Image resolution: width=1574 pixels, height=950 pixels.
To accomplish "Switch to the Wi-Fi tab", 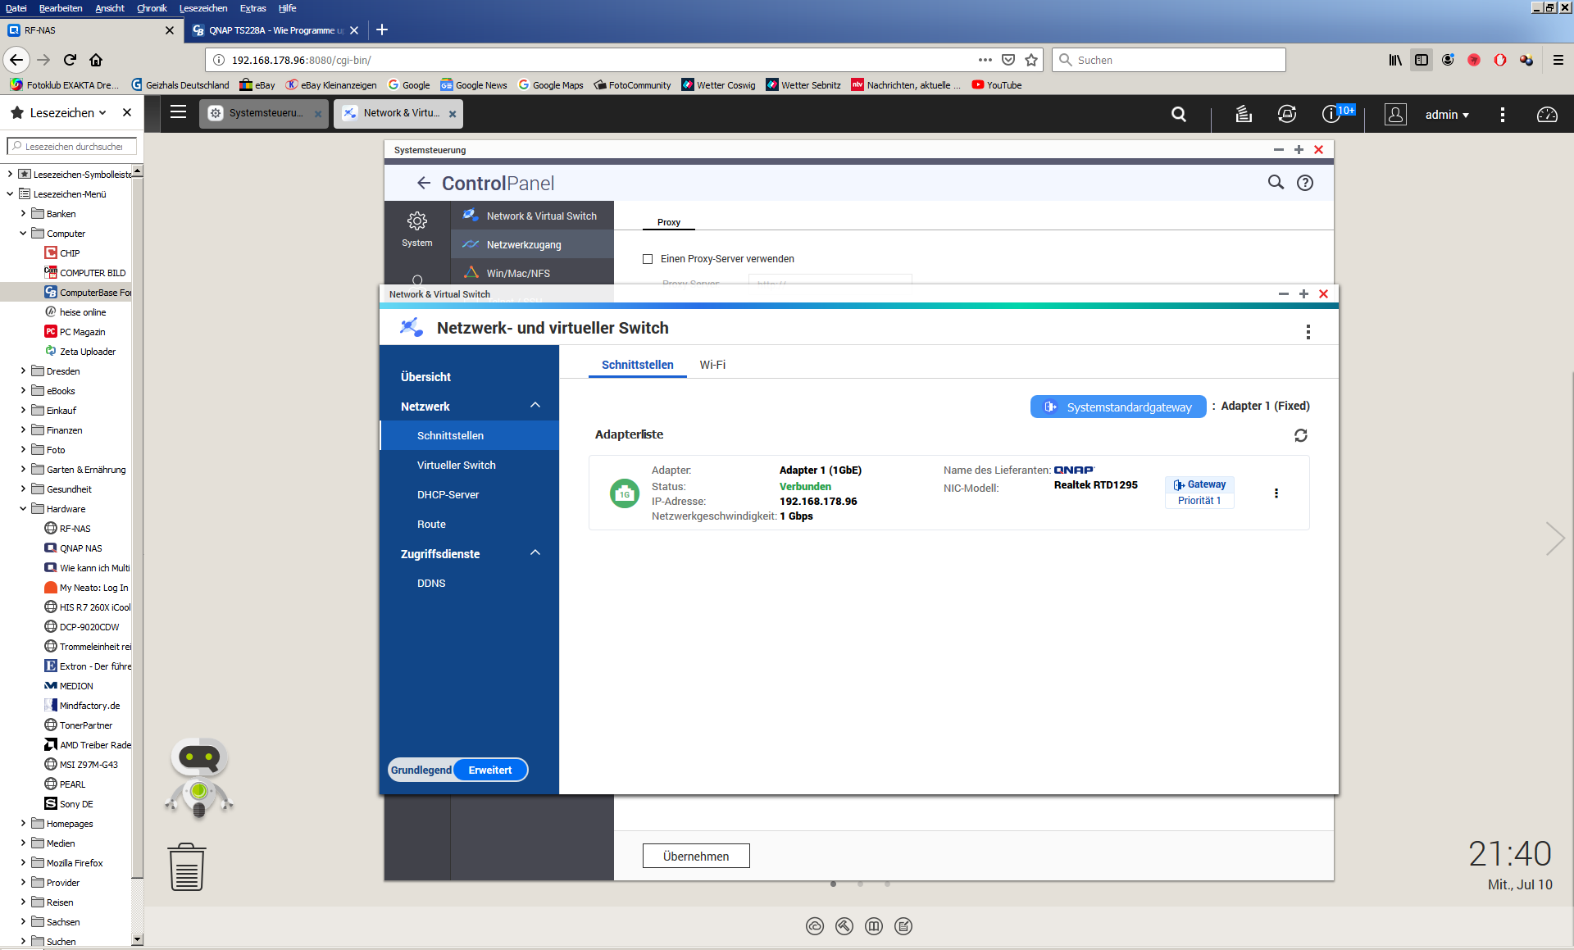I will [712, 365].
